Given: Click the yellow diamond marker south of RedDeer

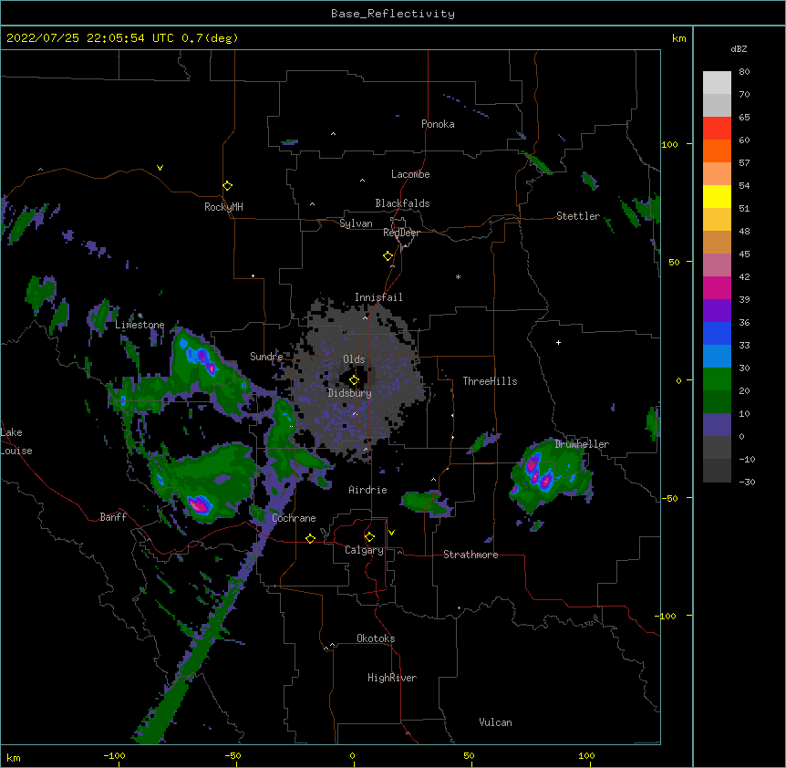Looking at the screenshot, I should pyautogui.click(x=388, y=256).
